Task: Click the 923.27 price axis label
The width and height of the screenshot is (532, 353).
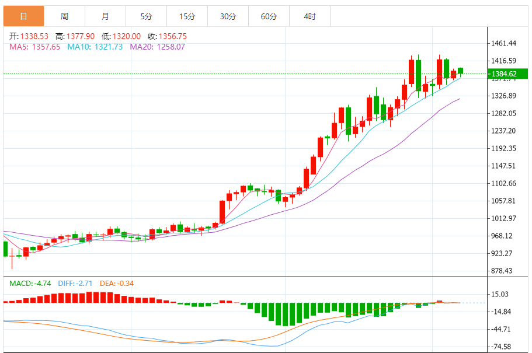Action: (502, 253)
